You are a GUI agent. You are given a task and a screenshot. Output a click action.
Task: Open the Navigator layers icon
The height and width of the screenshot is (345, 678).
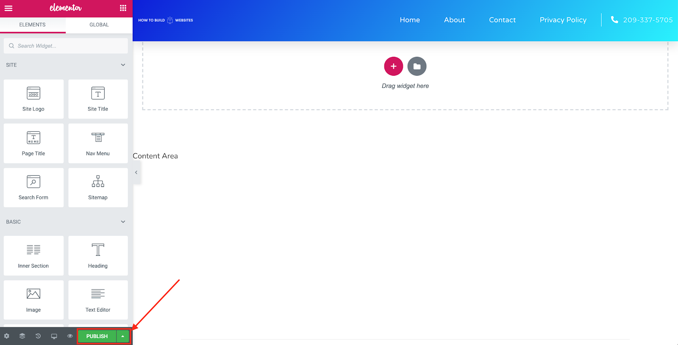[22, 336]
